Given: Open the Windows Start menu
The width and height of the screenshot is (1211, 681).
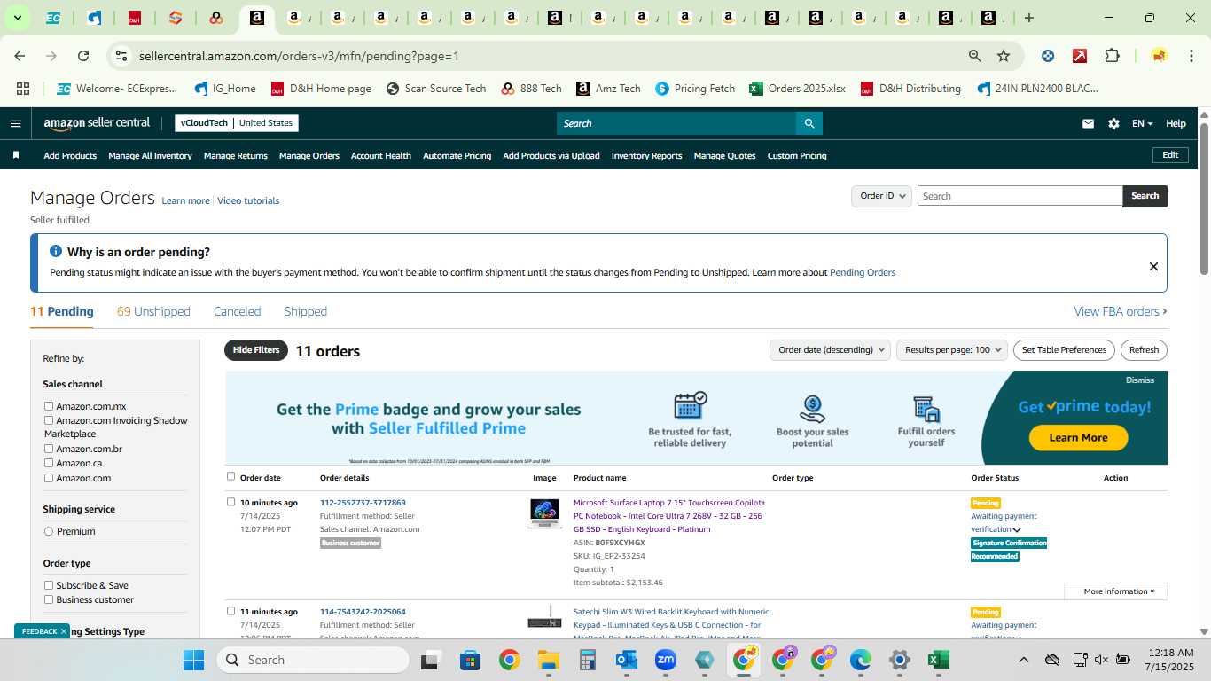Looking at the screenshot, I should click(x=193, y=660).
